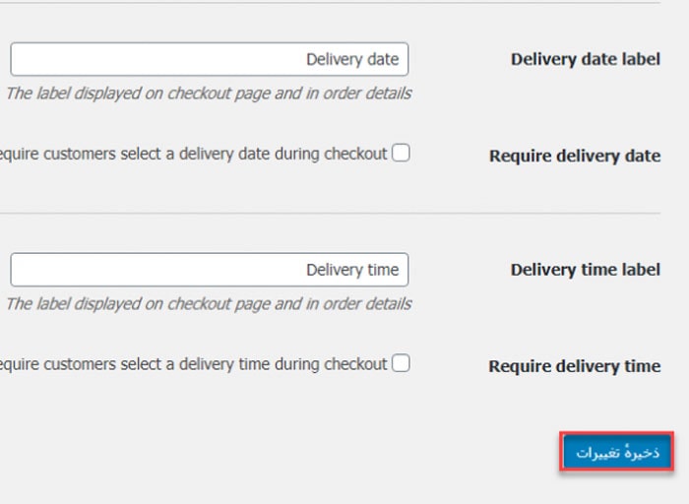
Task: Click the 'Require delivery date' heading
Action: pyautogui.click(x=575, y=156)
